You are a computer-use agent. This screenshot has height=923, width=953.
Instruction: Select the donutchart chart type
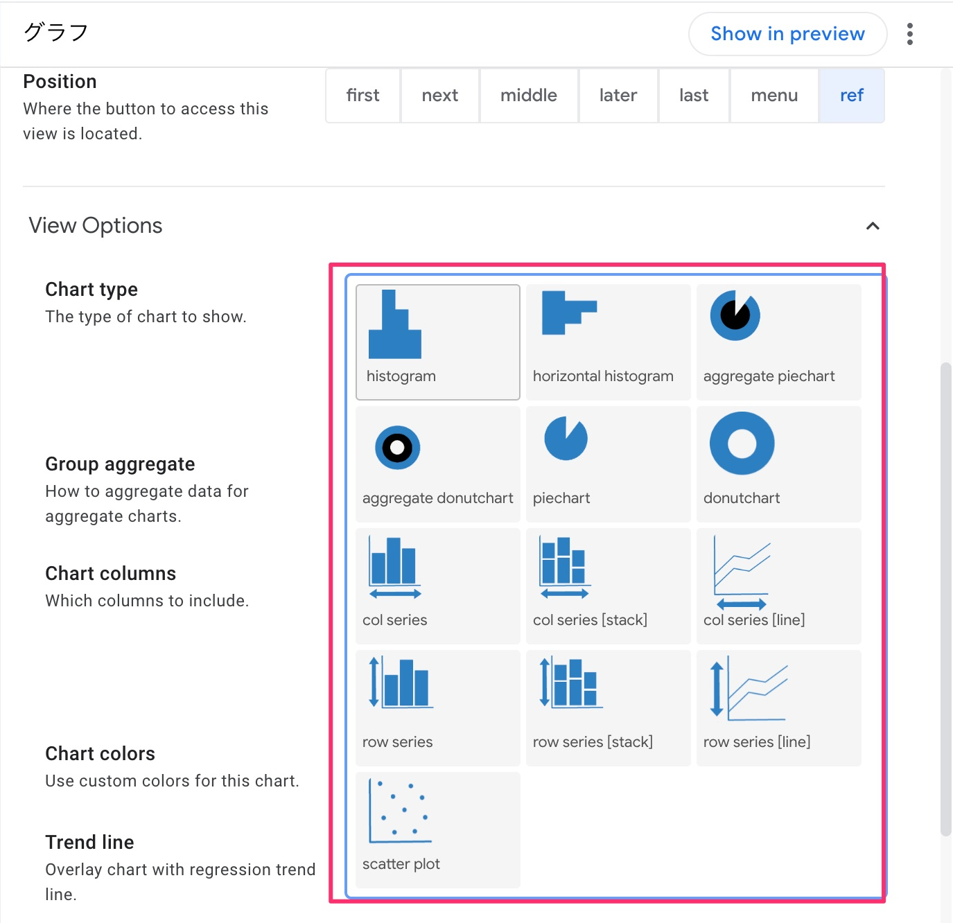(x=778, y=461)
